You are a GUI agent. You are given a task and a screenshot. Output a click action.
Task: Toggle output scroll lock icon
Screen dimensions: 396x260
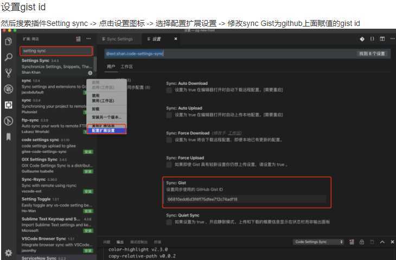362,242
